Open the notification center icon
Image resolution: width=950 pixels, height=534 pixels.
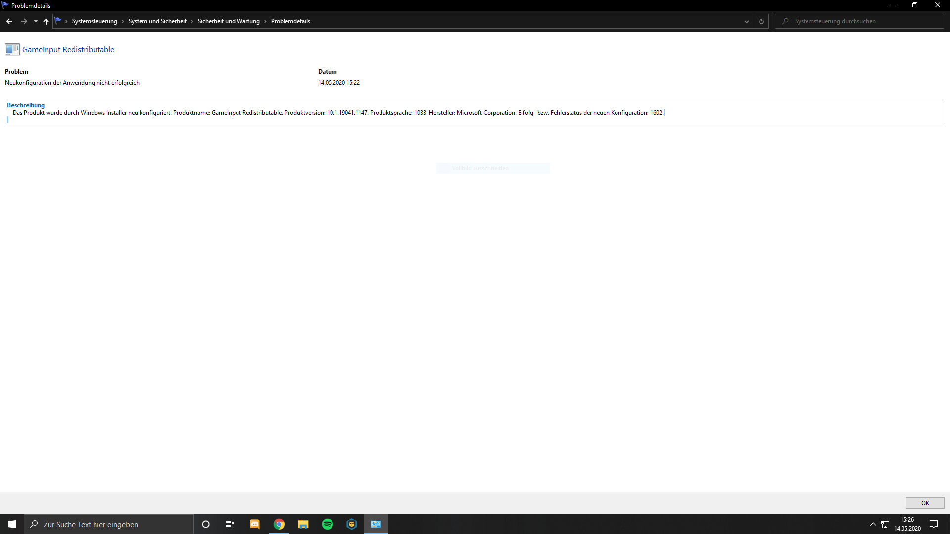click(934, 524)
